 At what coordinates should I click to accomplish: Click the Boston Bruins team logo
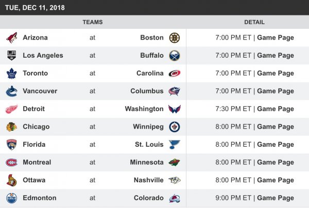click(175, 38)
